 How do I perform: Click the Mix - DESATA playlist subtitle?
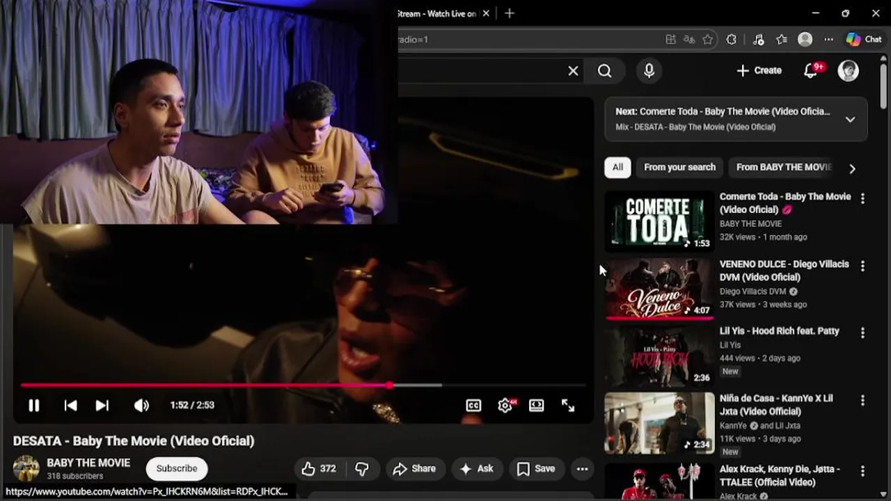[x=695, y=127]
